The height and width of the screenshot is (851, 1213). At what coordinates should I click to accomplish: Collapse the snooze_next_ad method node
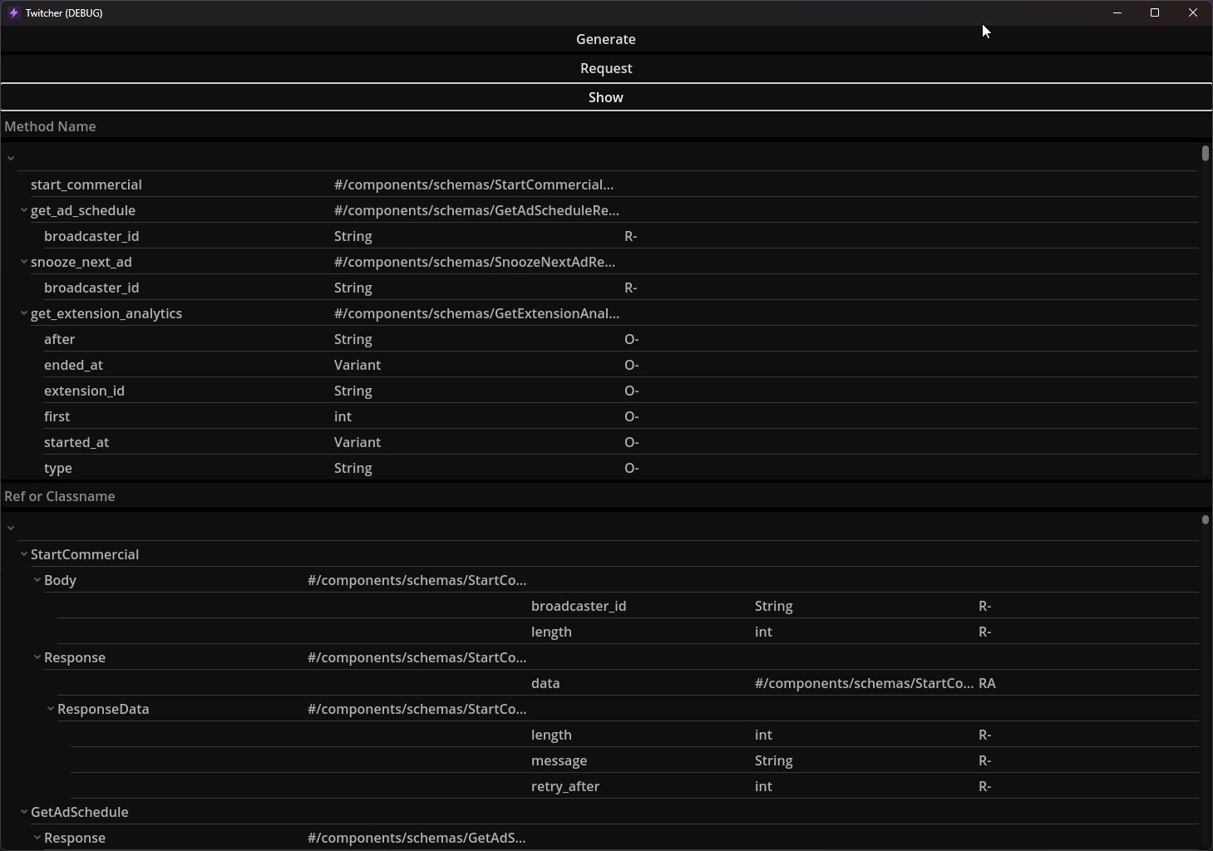24,263
